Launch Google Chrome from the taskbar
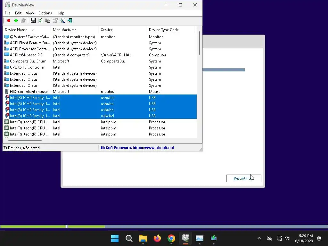The width and height of the screenshot is (328, 246). pos(171,238)
